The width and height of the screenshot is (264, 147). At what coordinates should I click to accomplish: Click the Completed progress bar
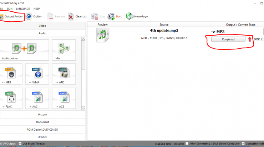(x=228, y=39)
